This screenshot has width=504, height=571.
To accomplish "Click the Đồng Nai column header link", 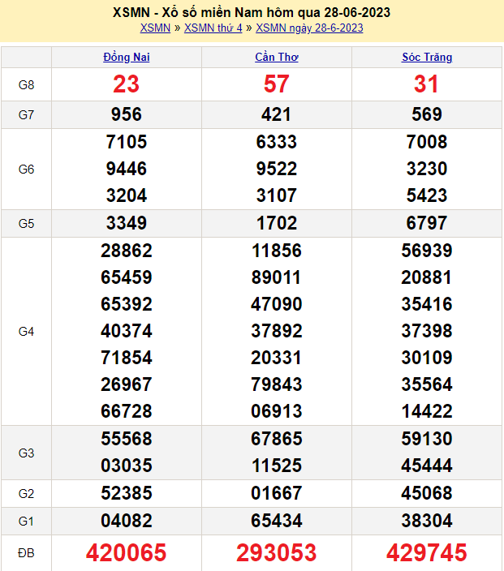I will coord(127,57).
